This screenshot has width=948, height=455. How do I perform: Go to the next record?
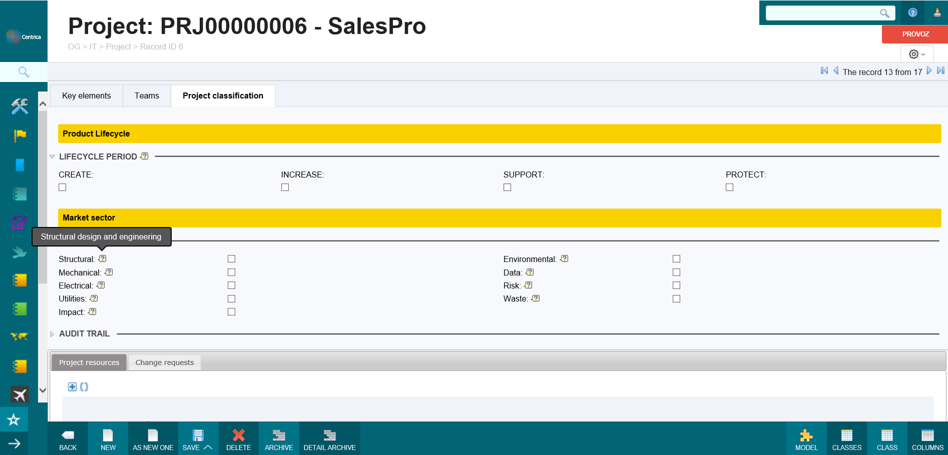tap(929, 71)
